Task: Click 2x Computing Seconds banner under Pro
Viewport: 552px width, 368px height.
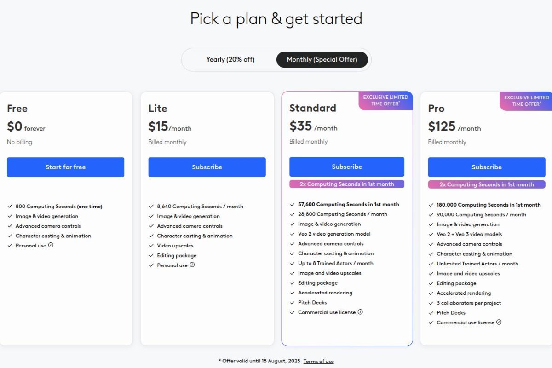Action: [487, 184]
